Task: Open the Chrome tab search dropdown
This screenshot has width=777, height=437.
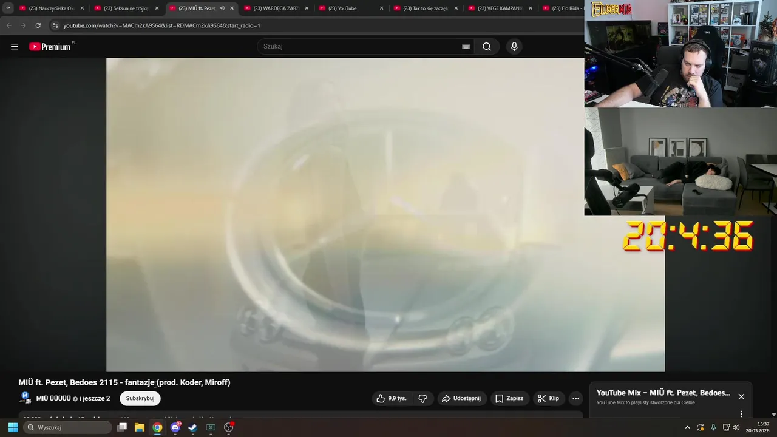Action: pos(8,8)
